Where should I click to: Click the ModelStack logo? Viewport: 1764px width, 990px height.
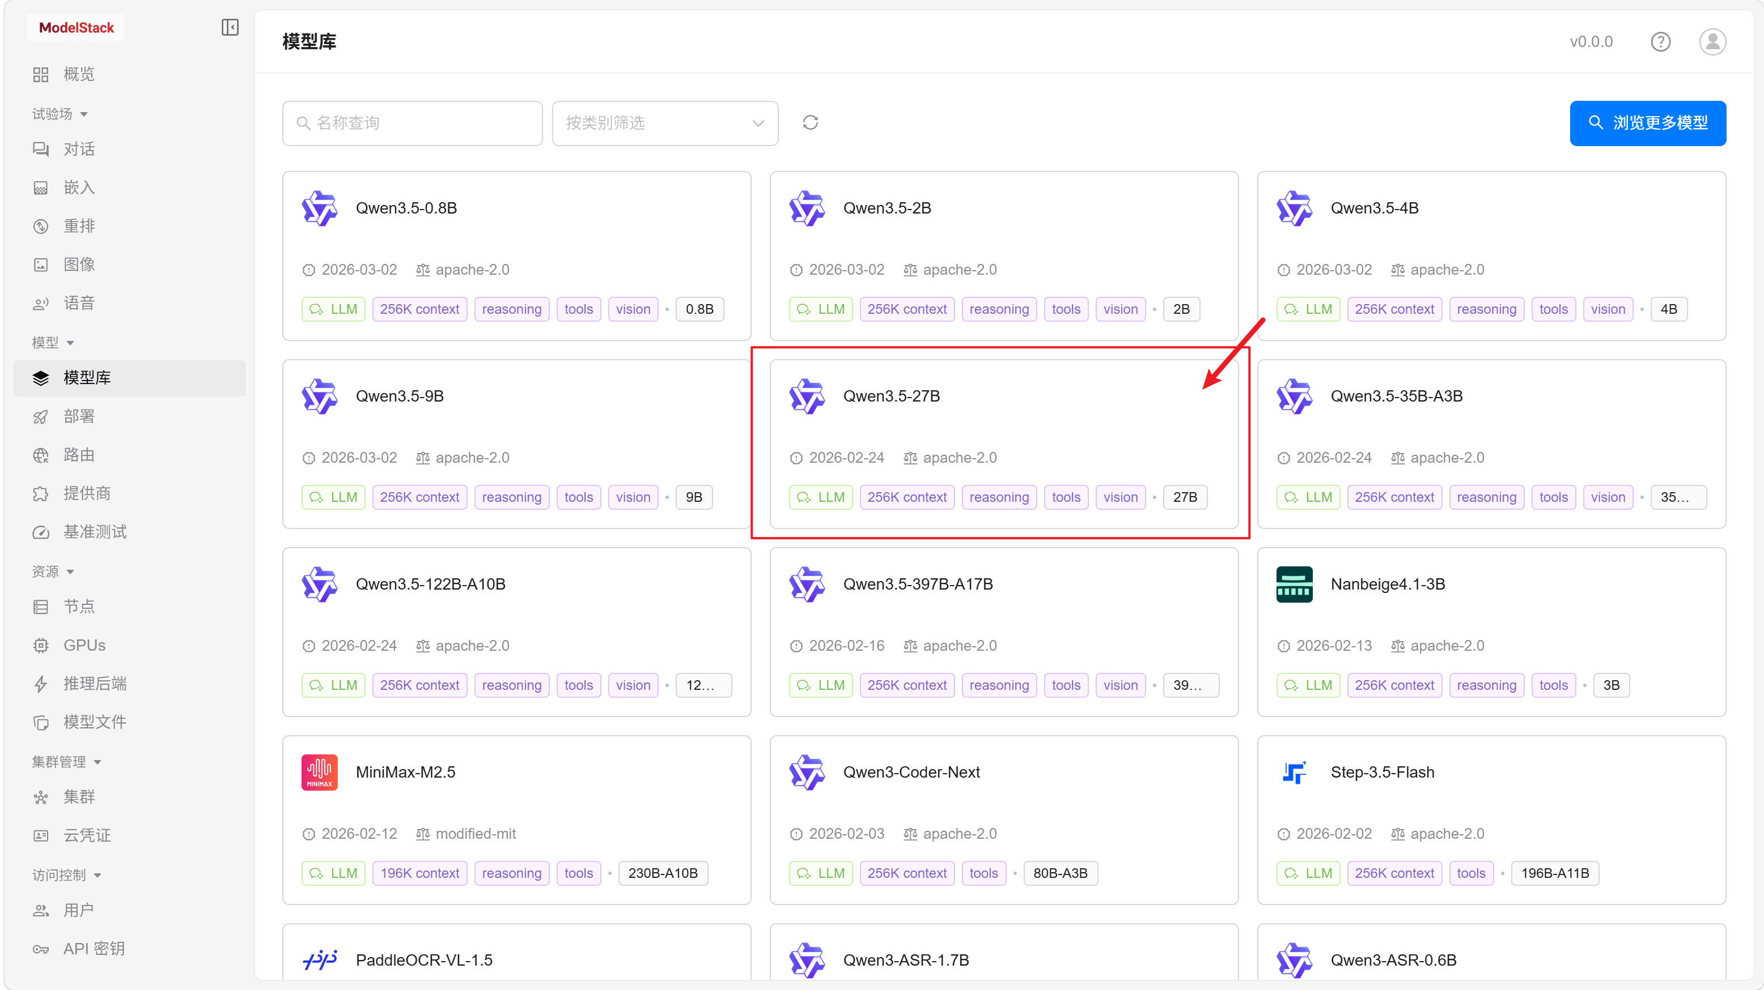[x=76, y=27]
